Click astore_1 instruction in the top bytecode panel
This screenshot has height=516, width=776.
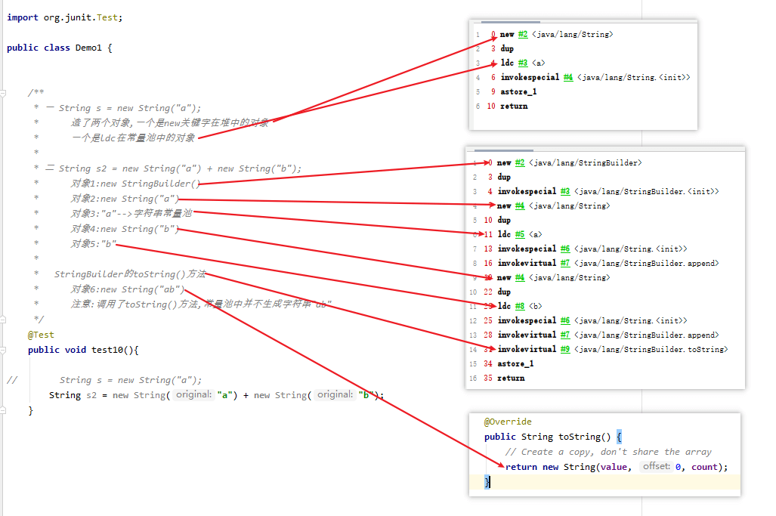coord(518,91)
